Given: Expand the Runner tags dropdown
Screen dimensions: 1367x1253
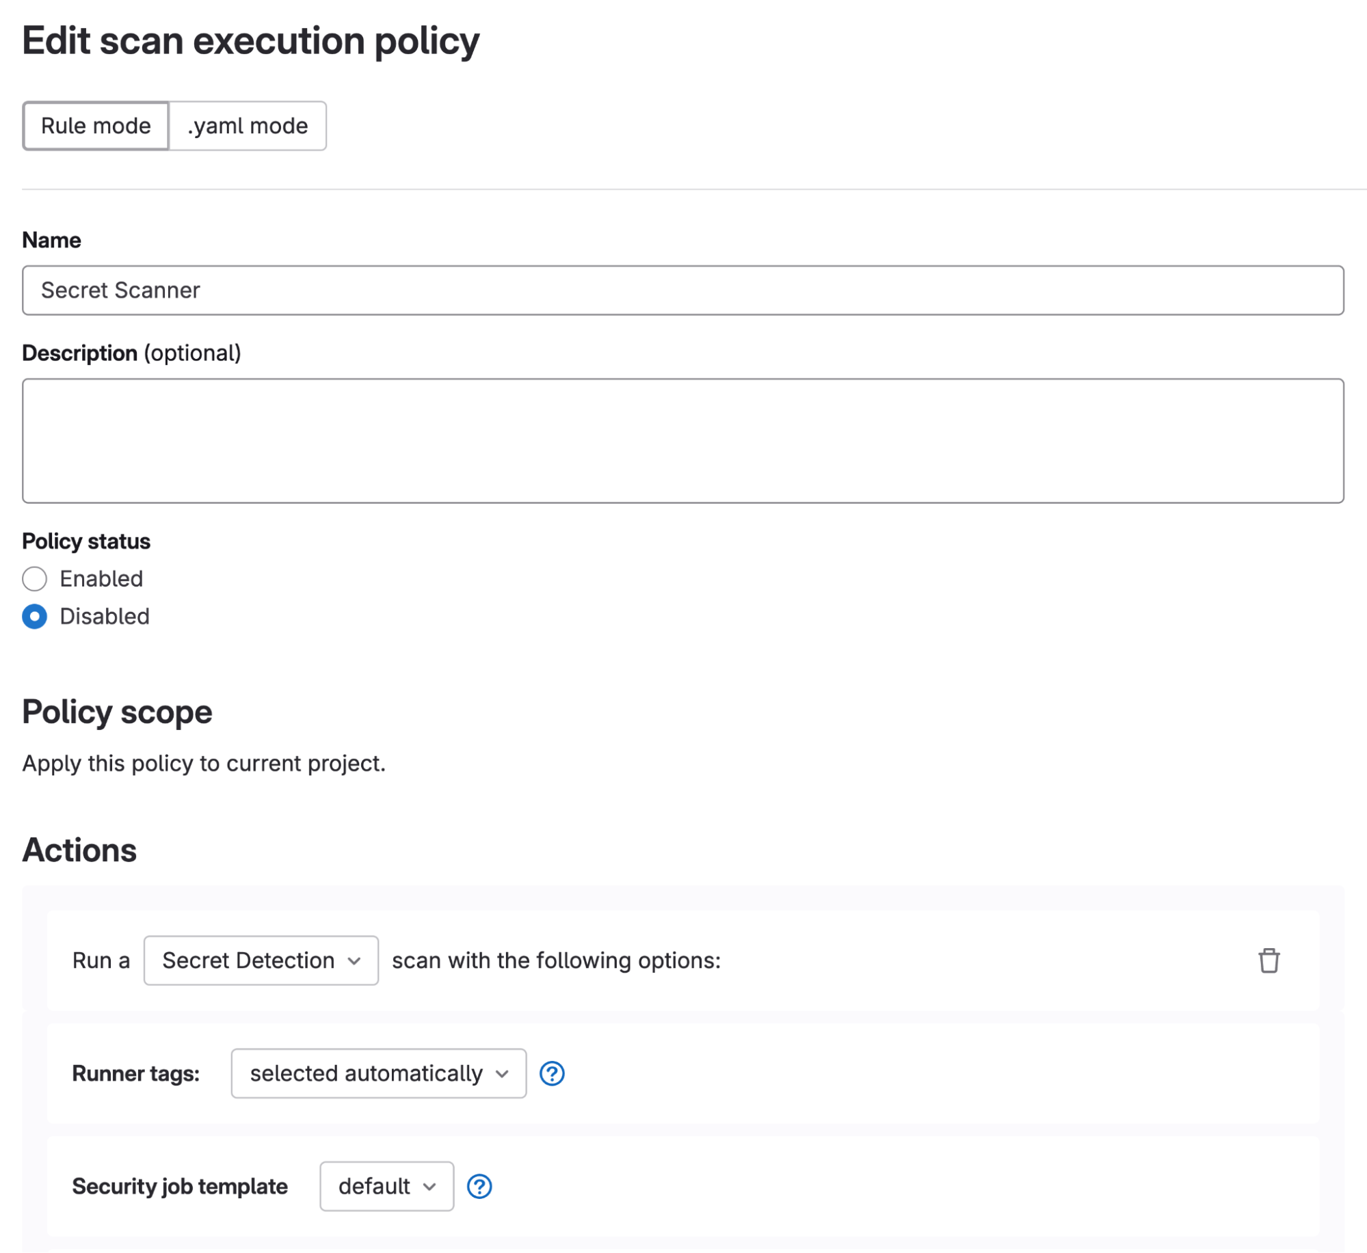Looking at the screenshot, I should (376, 1072).
